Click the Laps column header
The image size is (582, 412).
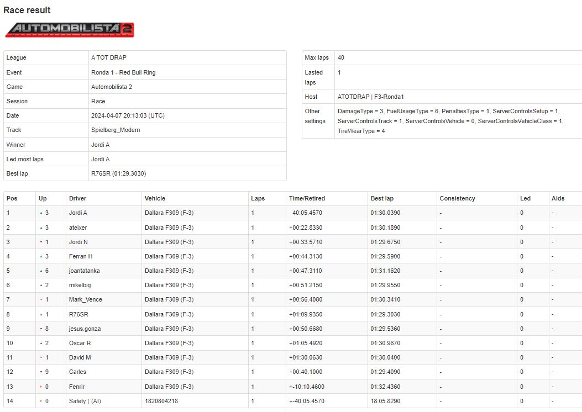(x=258, y=198)
